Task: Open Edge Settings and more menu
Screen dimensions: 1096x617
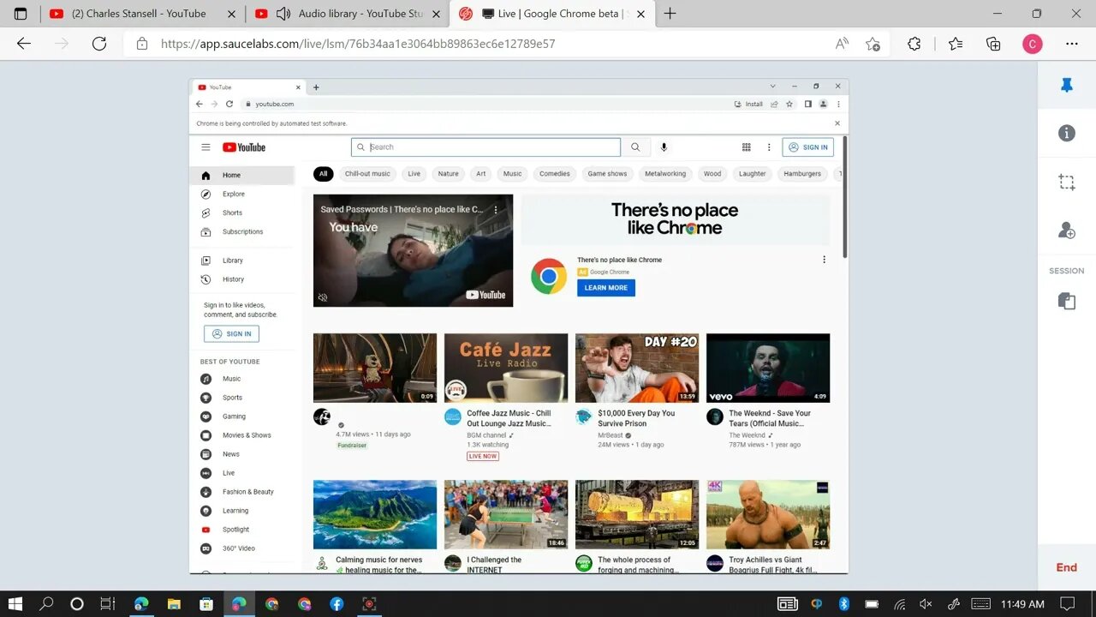Action: pyautogui.click(x=1072, y=44)
